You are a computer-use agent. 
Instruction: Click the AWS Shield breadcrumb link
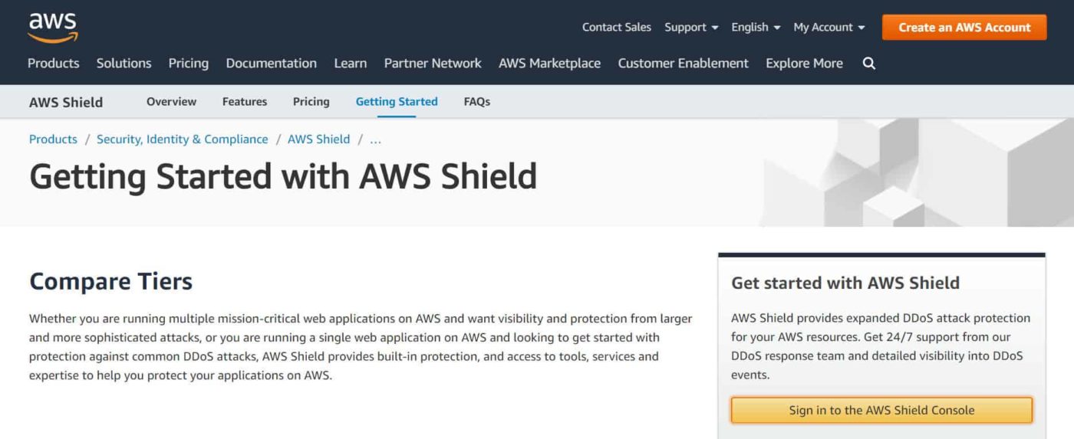click(318, 139)
